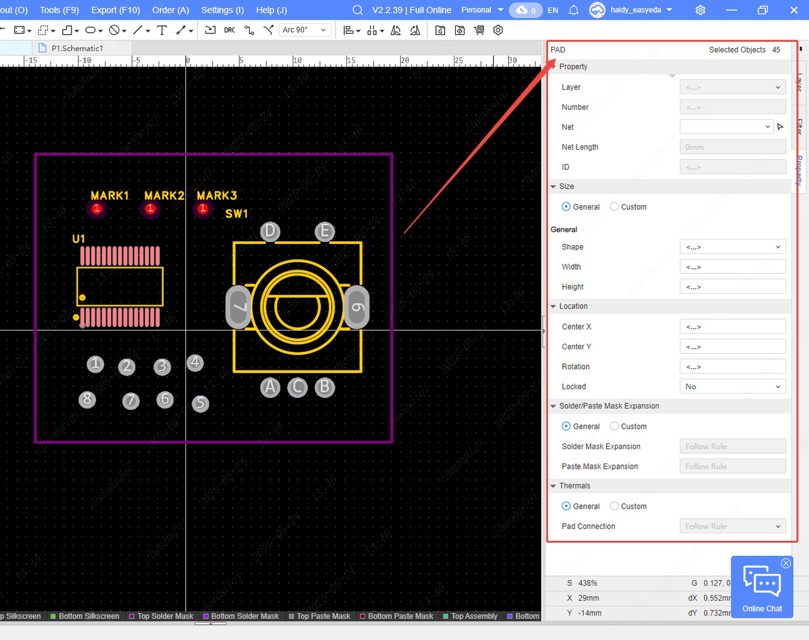Open the Export (F10) menu
Viewport: 809px width, 640px height.
point(116,10)
